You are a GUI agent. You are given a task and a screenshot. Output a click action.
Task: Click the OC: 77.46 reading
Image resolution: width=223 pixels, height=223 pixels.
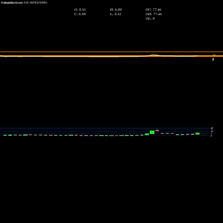click(x=153, y=9)
